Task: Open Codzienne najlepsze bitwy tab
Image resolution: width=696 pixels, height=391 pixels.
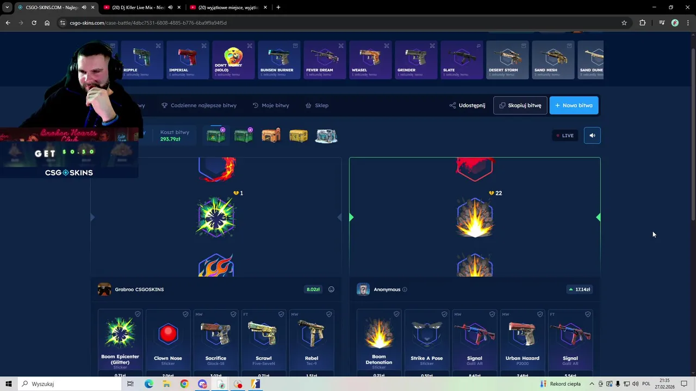Action: pos(199,105)
